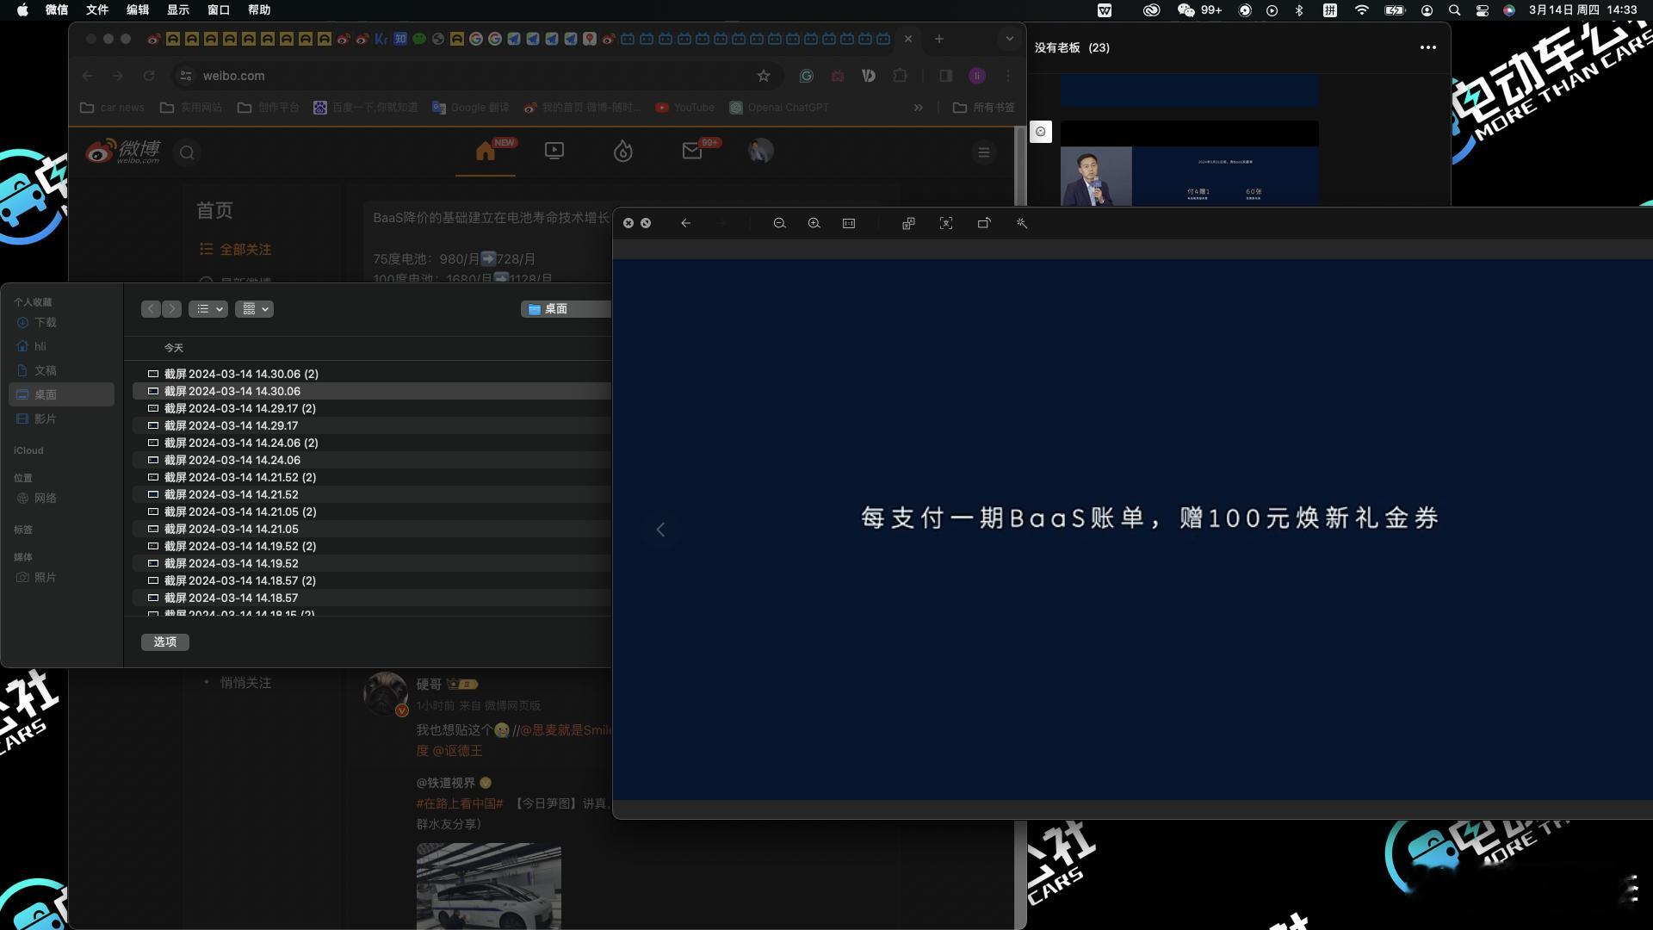Open Control Center in menu bar

[x=1482, y=10]
